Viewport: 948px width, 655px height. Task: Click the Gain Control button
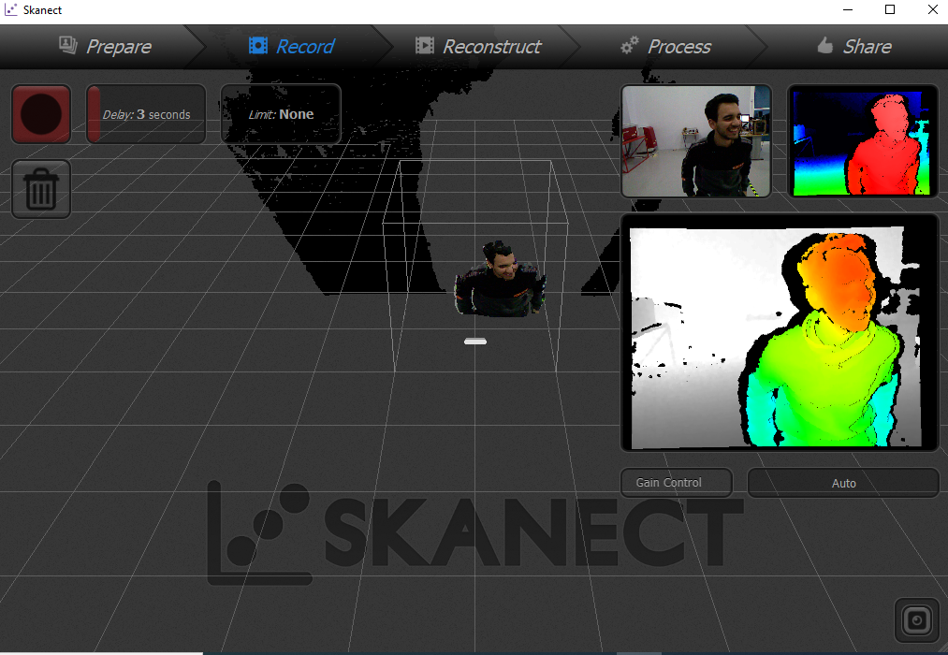[677, 483]
